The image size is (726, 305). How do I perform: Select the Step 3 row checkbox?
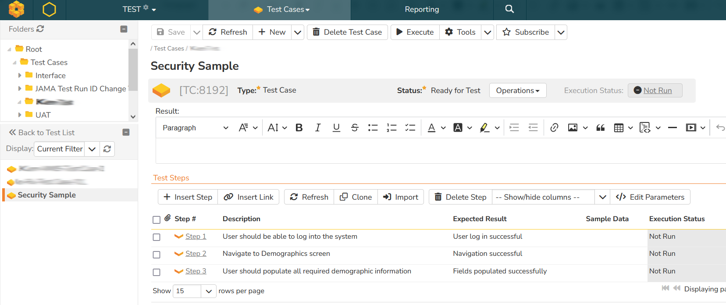[x=157, y=272]
